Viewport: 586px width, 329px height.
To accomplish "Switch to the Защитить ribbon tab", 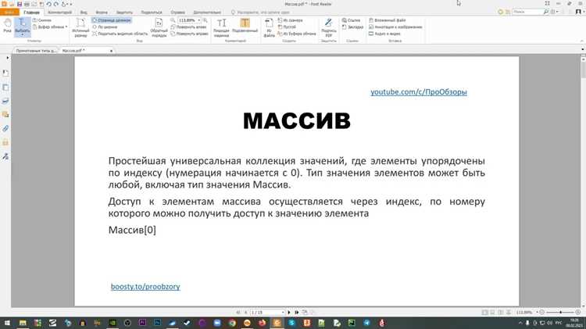I will tap(124, 13).
